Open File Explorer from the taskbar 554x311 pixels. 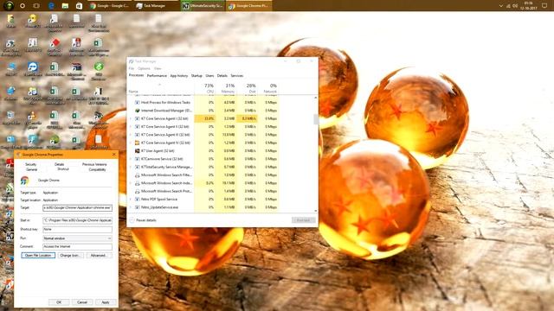point(65,6)
